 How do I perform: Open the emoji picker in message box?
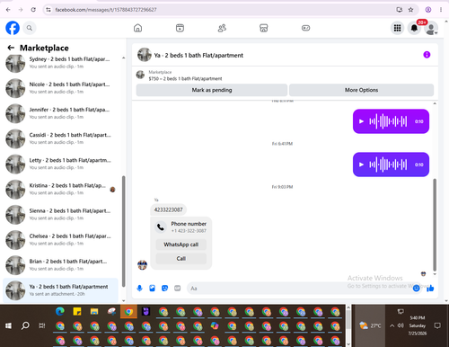point(416,289)
